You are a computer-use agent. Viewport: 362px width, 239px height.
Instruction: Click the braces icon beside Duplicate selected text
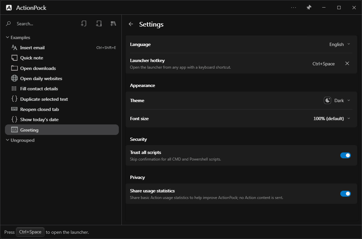pos(14,99)
